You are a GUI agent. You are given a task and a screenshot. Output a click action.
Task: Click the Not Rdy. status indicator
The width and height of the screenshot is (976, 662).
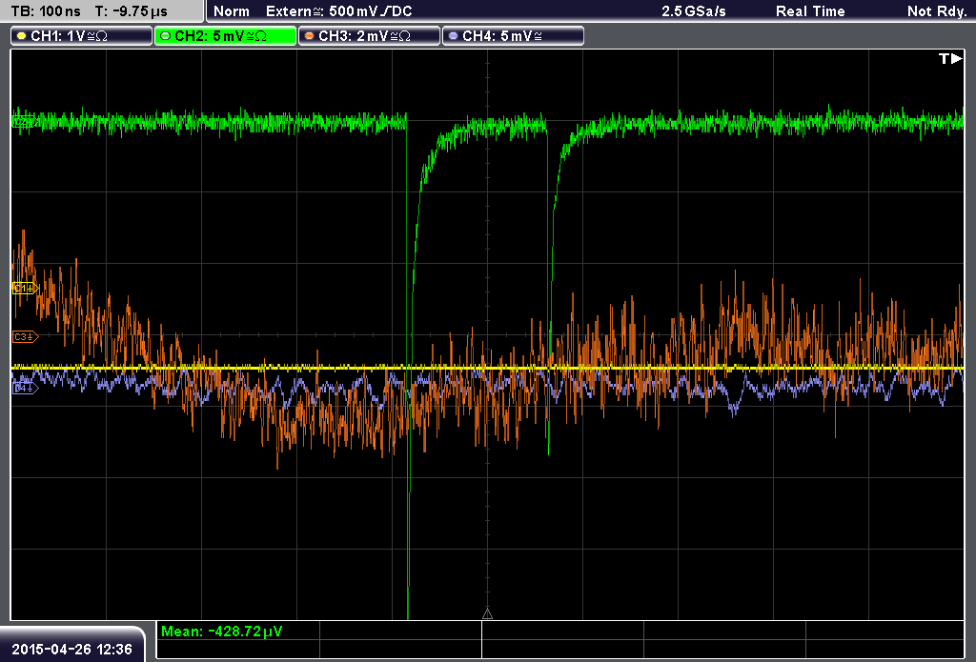[936, 11]
